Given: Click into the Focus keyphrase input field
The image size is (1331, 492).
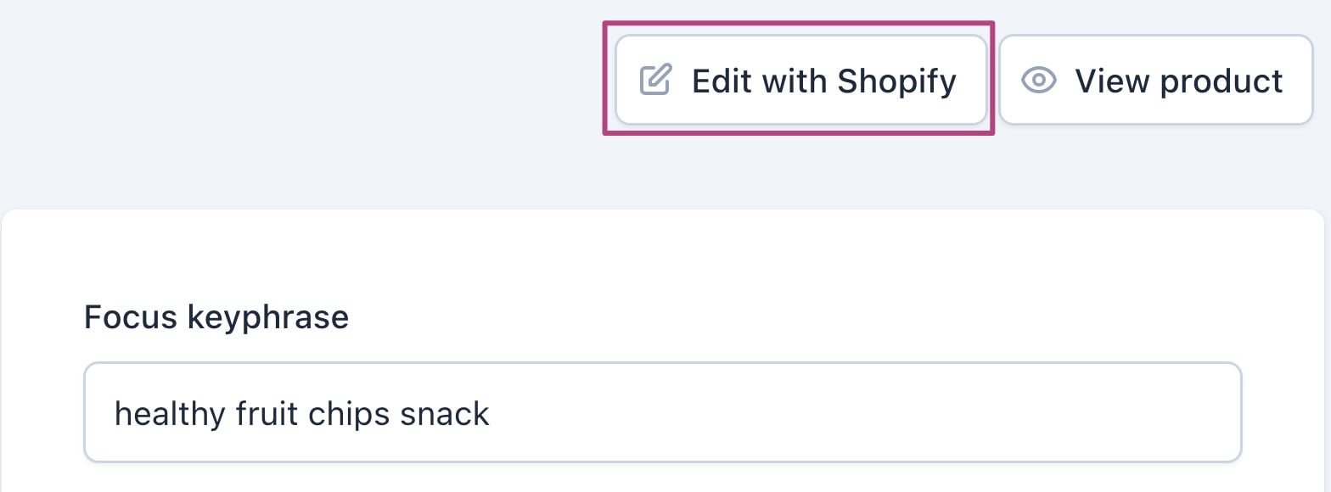Looking at the screenshot, I should tap(662, 413).
